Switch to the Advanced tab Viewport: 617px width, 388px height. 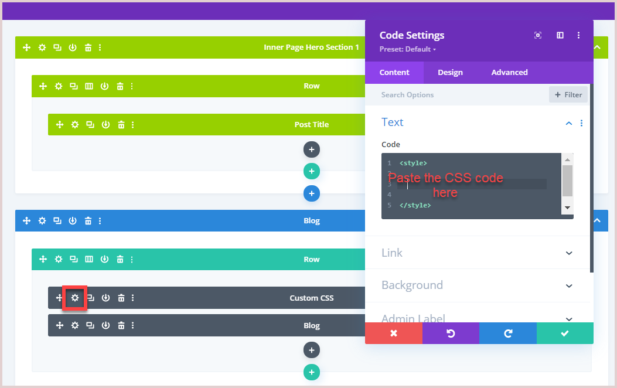pyautogui.click(x=509, y=72)
